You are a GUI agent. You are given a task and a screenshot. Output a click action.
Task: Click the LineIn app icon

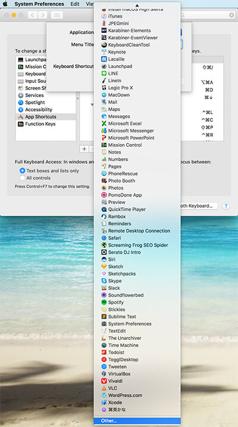(x=104, y=81)
